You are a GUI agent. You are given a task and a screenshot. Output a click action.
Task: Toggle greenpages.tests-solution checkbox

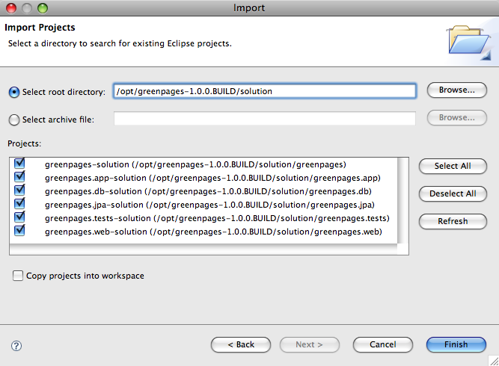19,217
